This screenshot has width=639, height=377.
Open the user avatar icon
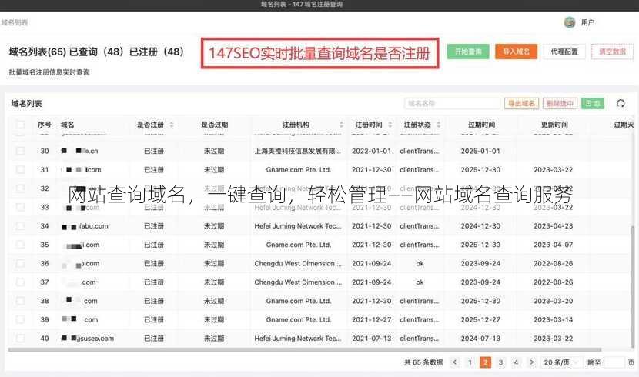tap(569, 22)
